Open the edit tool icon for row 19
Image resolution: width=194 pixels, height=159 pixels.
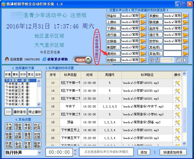[x=177, y=130]
